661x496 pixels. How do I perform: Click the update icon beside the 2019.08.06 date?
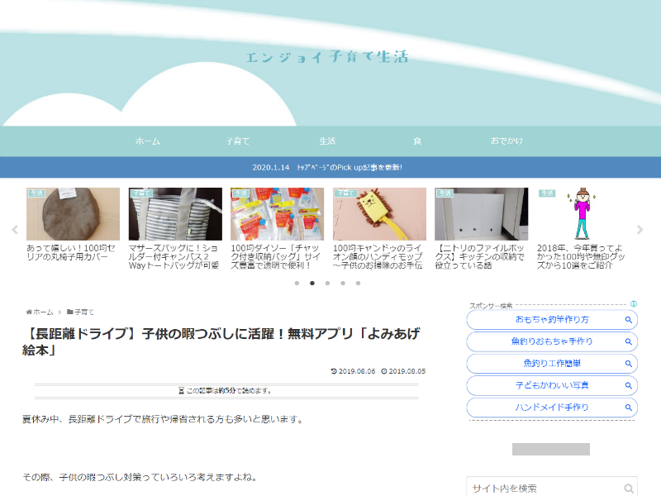tap(335, 371)
